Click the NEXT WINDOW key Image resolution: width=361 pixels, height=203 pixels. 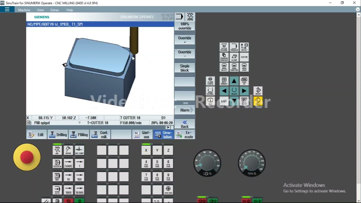pos(224,81)
